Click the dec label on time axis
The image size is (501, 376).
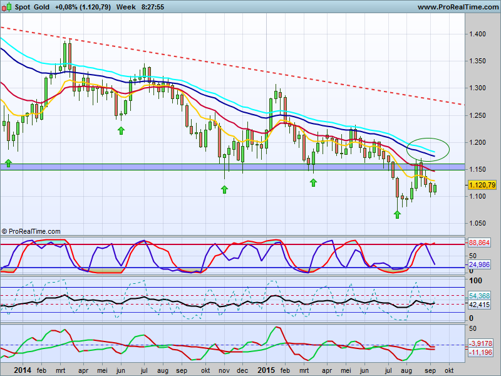(x=242, y=370)
